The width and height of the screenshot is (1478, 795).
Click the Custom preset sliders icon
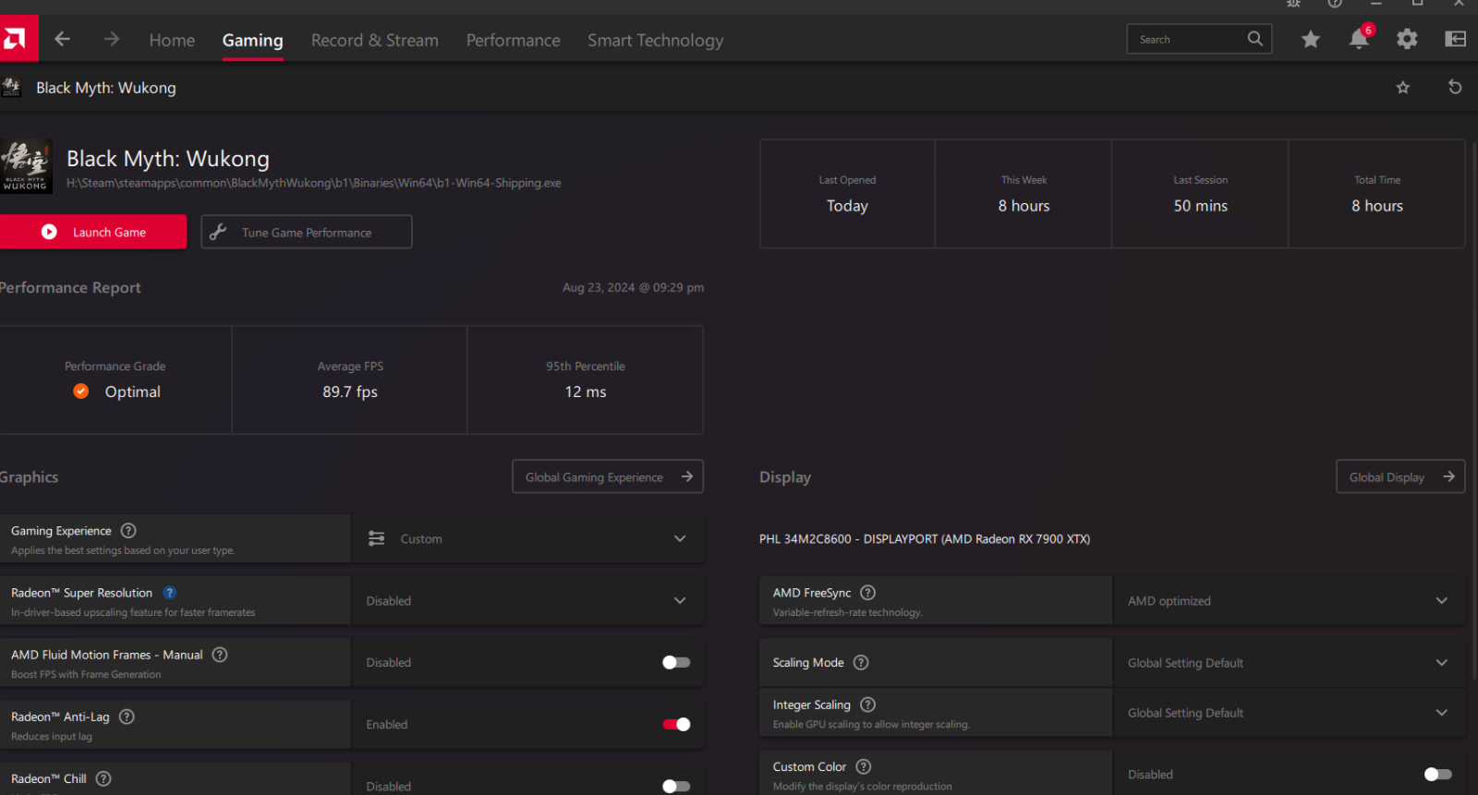pyautogui.click(x=376, y=538)
